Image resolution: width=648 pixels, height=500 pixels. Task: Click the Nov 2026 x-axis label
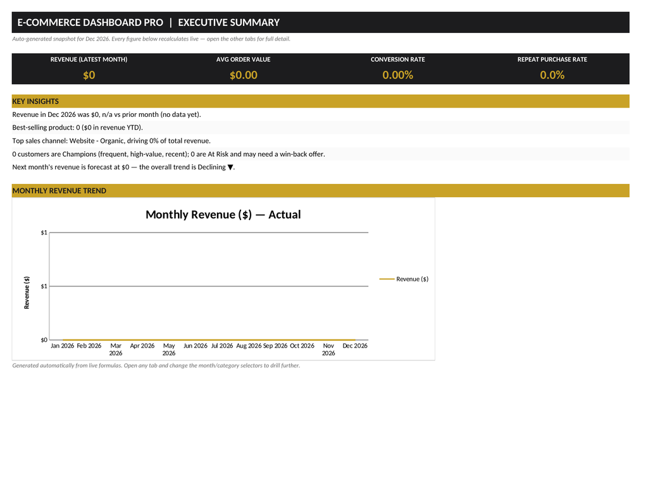tap(328, 350)
